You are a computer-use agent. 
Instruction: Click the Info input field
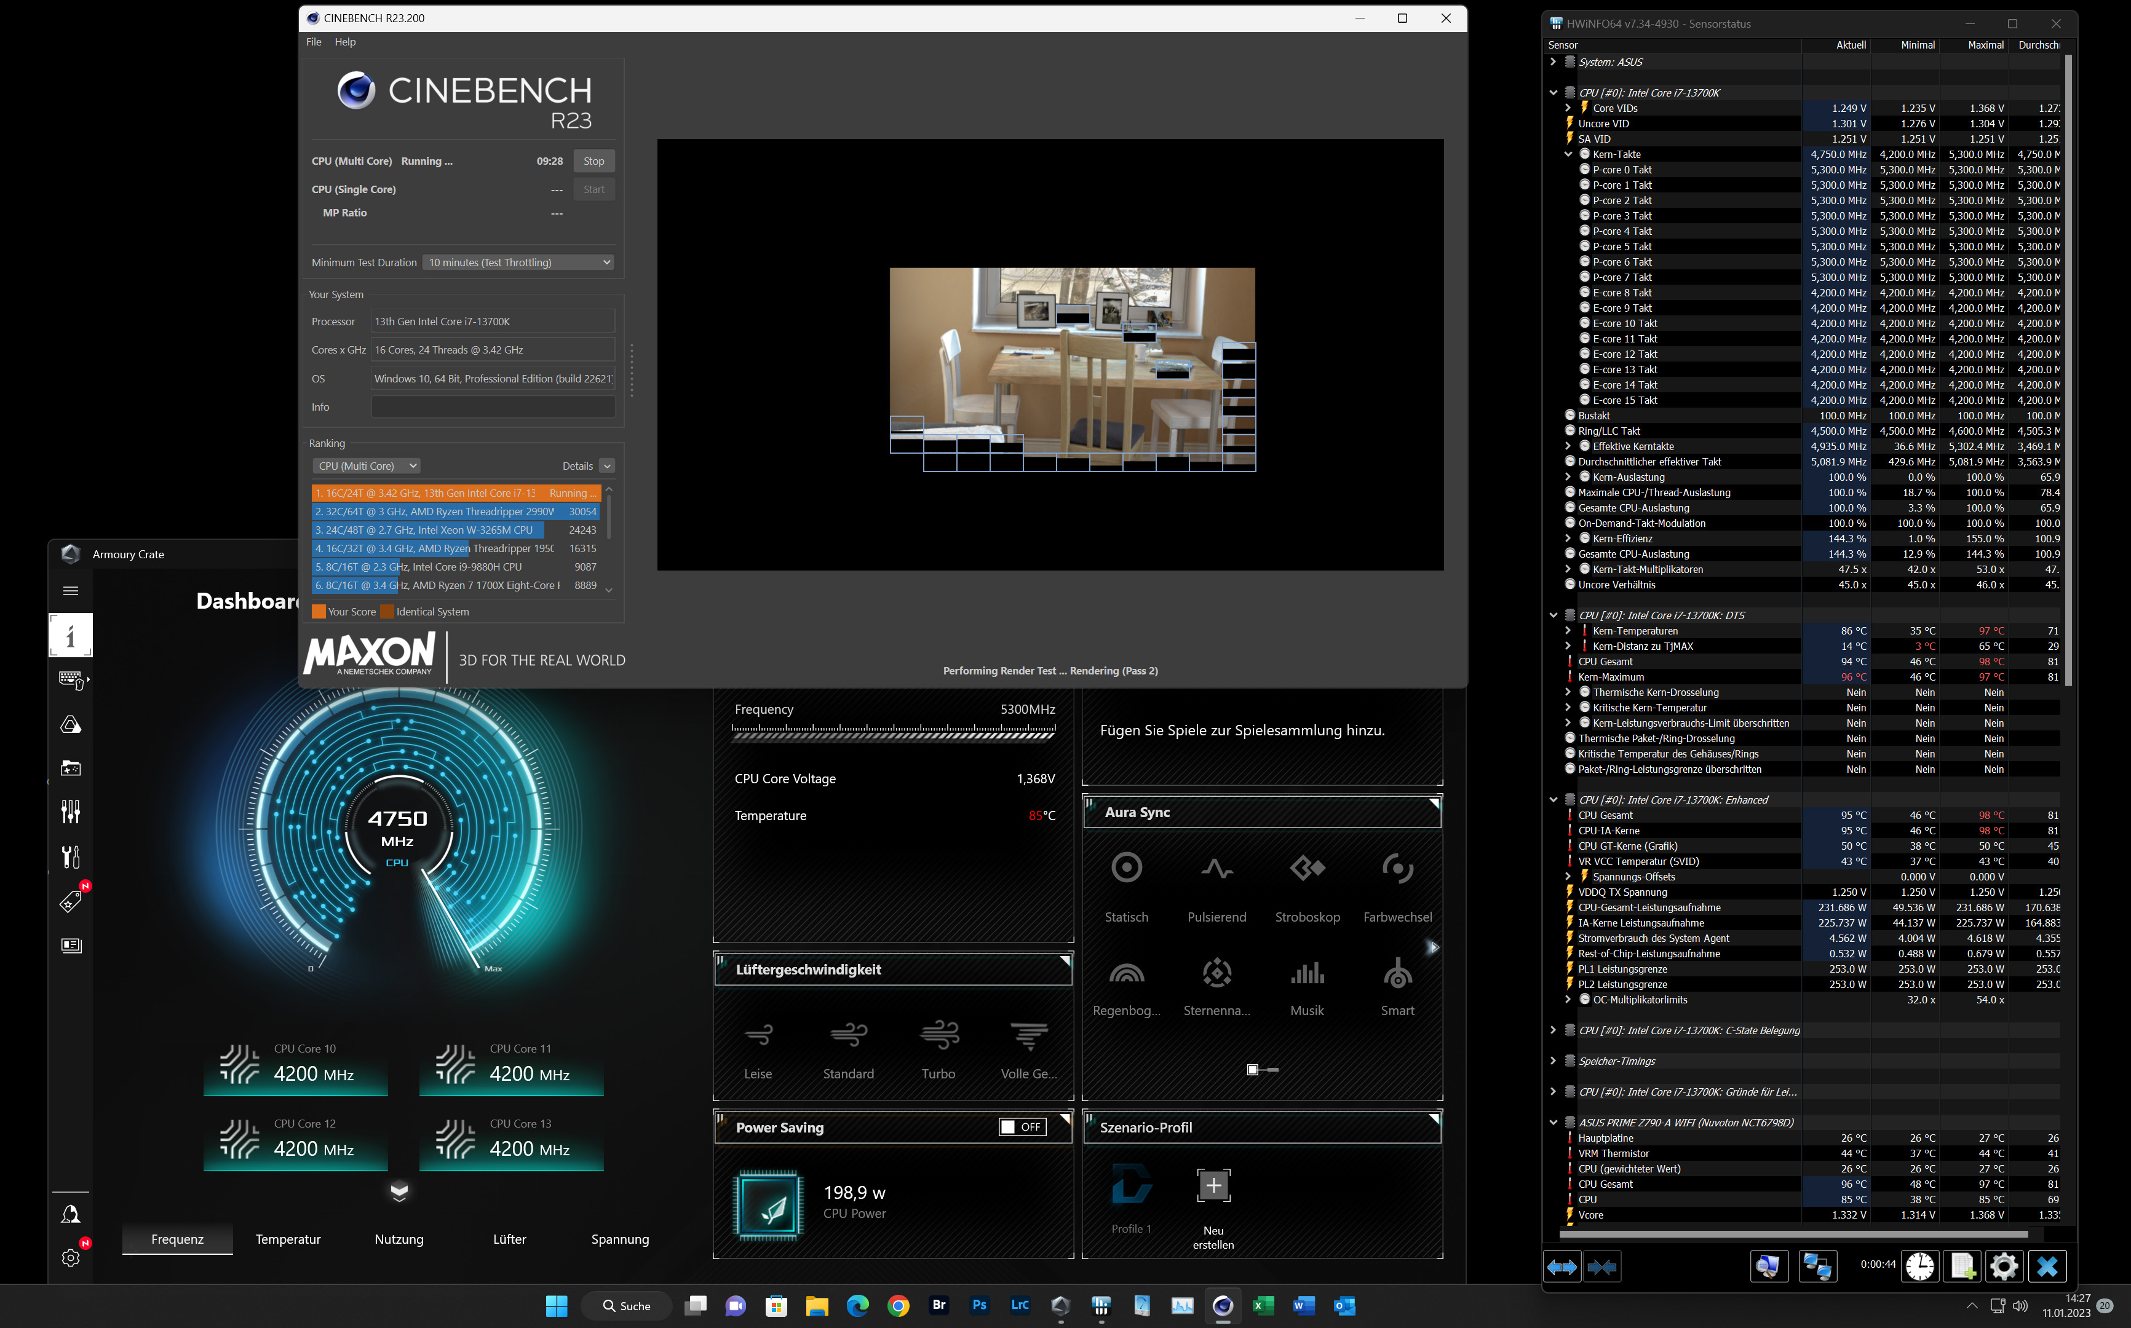point(493,408)
